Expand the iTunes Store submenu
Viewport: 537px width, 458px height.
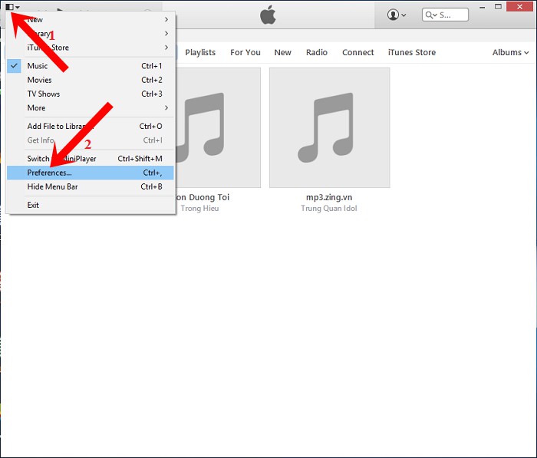[x=91, y=48]
